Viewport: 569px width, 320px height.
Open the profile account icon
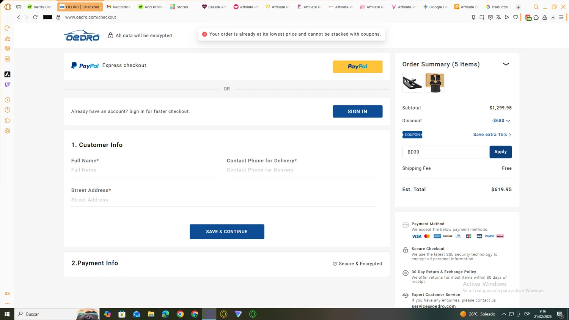[545, 17]
